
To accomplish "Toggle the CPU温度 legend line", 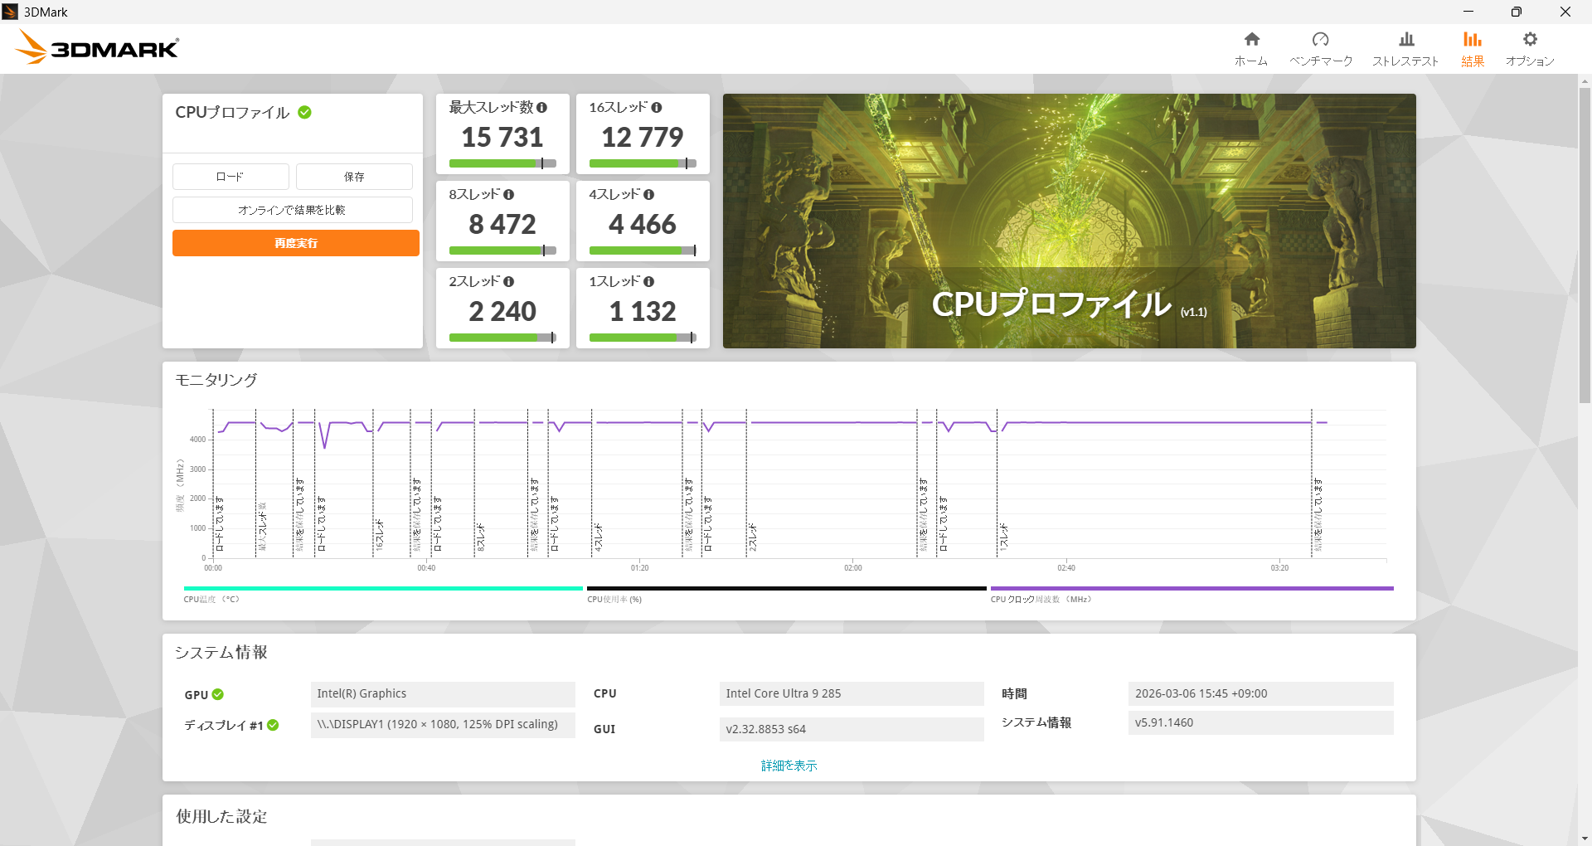I will pos(383,589).
